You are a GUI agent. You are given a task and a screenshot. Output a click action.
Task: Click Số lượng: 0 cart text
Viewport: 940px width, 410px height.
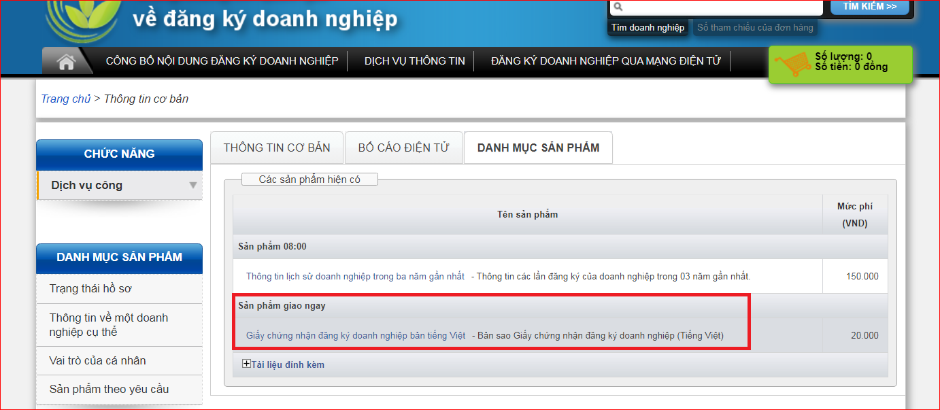tap(843, 56)
